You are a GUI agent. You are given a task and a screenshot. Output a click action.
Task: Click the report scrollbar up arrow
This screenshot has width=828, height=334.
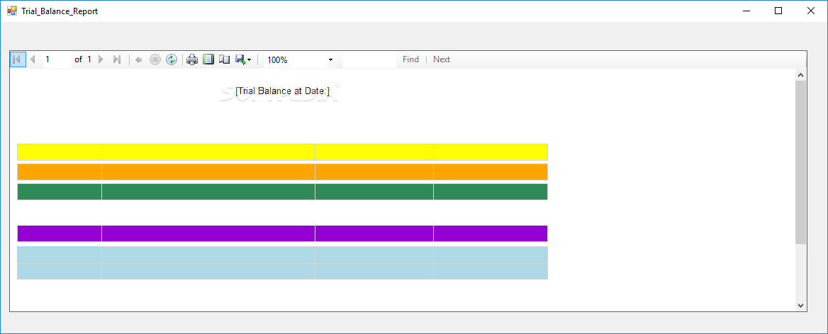[800, 75]
